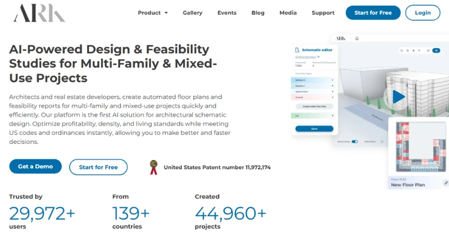Click the home icon in the preview

click(357, 38)
